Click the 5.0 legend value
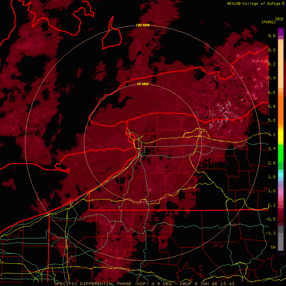Image resolution: width=286 pixels, height=286 pixels. [x=272, y=120]
